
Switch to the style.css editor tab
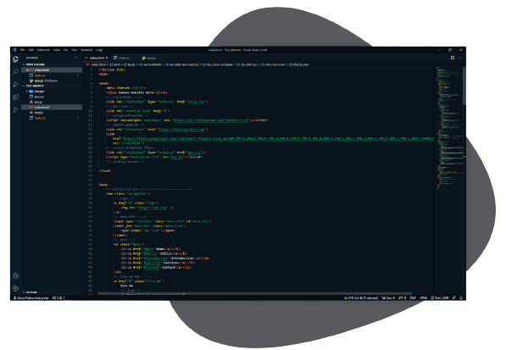pos(124,58)
